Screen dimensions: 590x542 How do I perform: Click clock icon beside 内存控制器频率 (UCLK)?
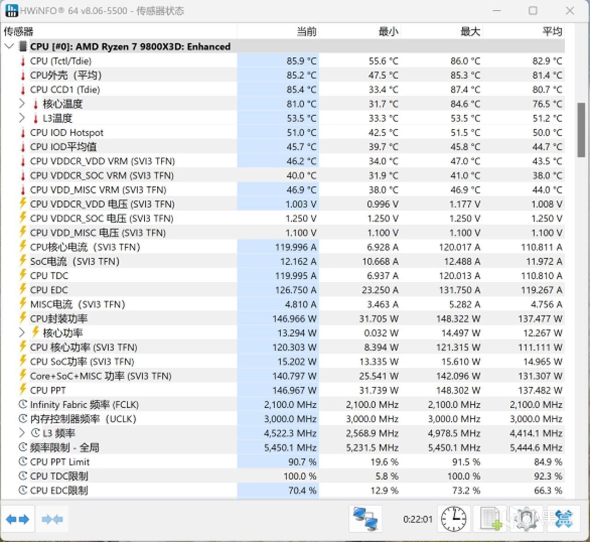[x=23, y=419]
